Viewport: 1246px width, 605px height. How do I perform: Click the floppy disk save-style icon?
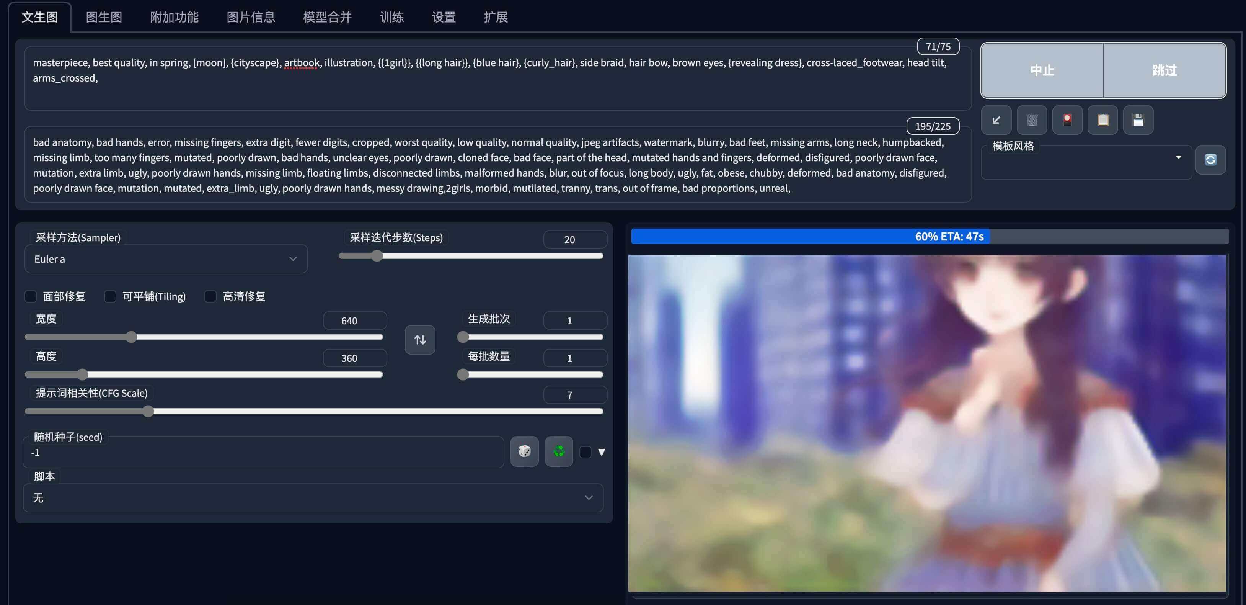click(x=1138, y=120)
